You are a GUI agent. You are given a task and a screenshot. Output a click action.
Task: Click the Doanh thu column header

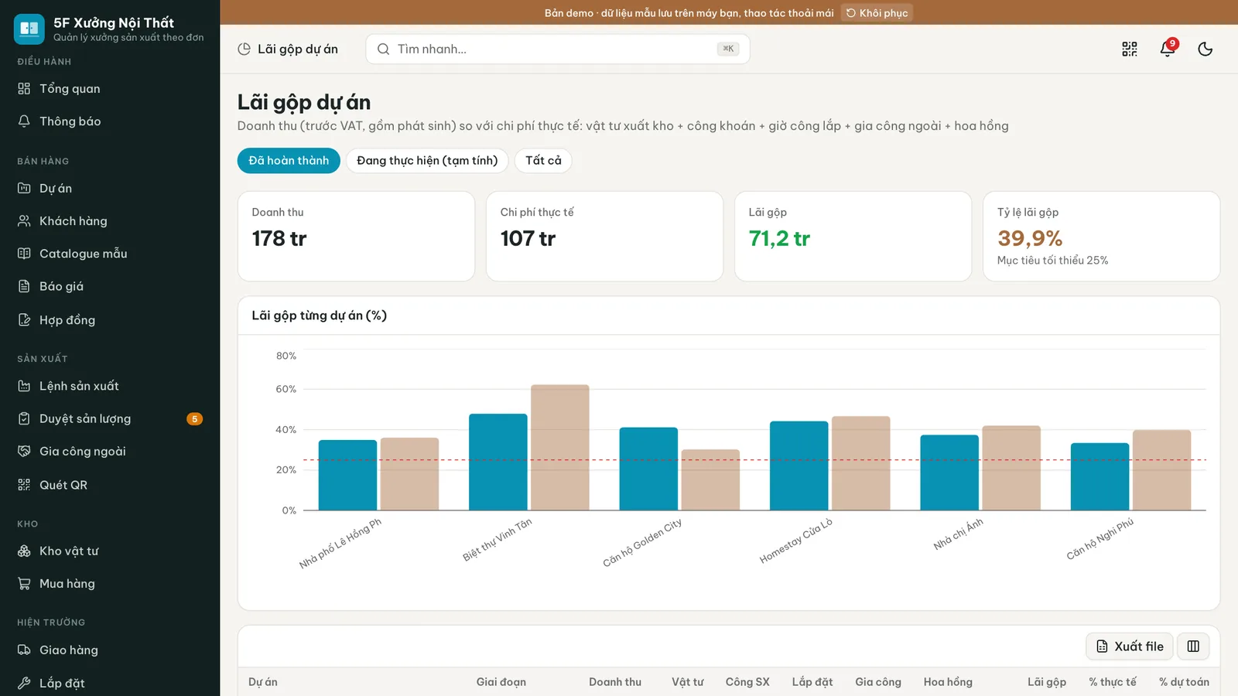pos(615,682)
